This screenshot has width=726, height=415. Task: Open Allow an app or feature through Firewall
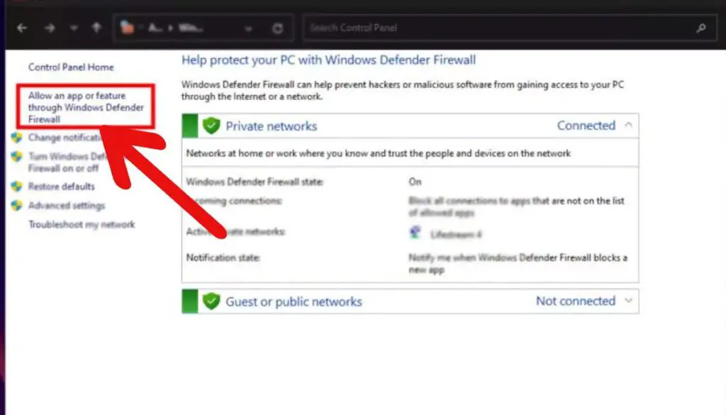click(86, 107)
